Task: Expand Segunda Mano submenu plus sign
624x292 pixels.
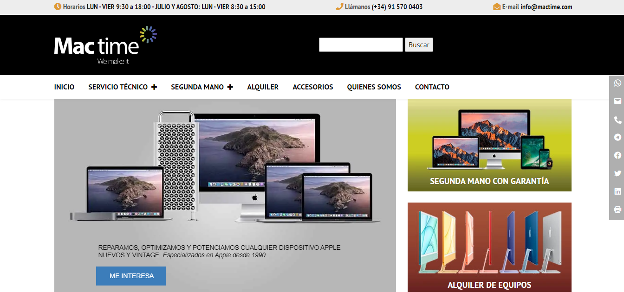Action: coord(230,87)
